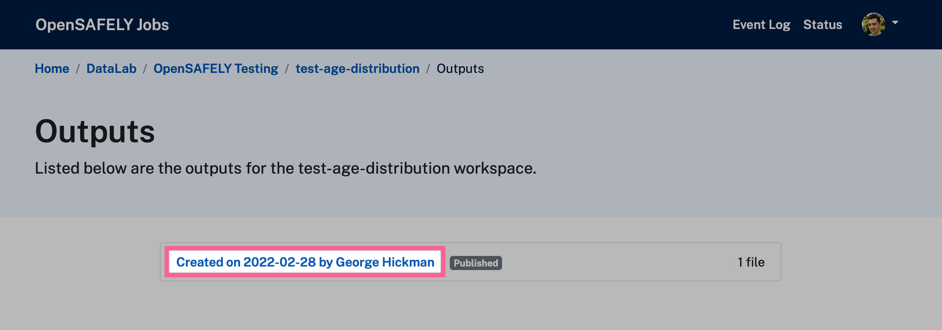Click the OpenSAFELY Jobs logo
Image resolution: width=942 pixels, height=330 pixels.
coord(102,25)
